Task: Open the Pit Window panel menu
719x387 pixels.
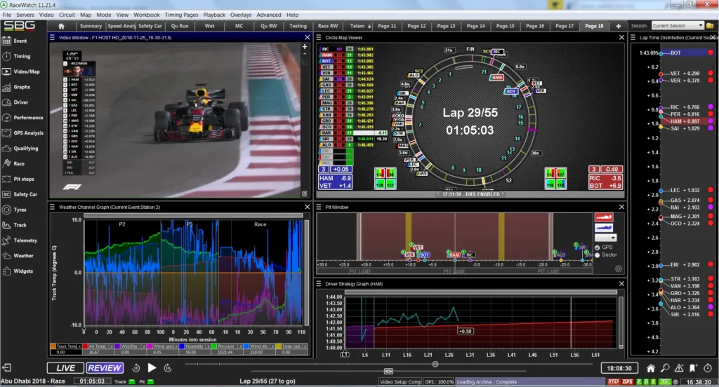Action: [x=319, y=207]
